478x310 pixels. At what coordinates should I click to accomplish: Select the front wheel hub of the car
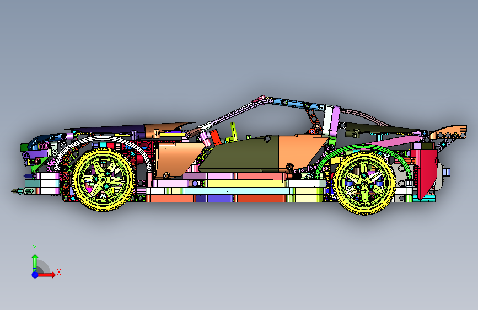(103, 179)
